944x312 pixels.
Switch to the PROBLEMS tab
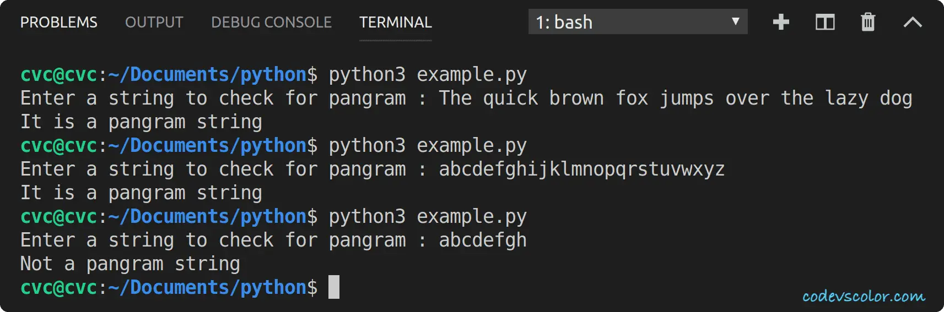(x=59, y=22)
